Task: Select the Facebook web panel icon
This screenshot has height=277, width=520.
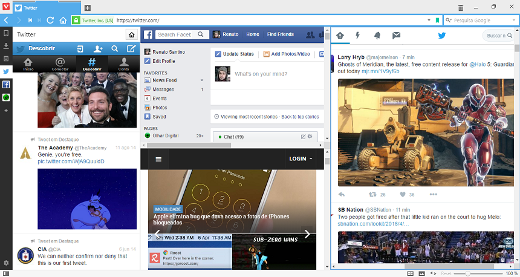Action: pos(6,85)
